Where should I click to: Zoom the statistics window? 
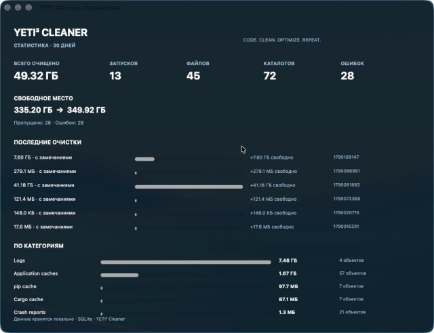[28, 7]
